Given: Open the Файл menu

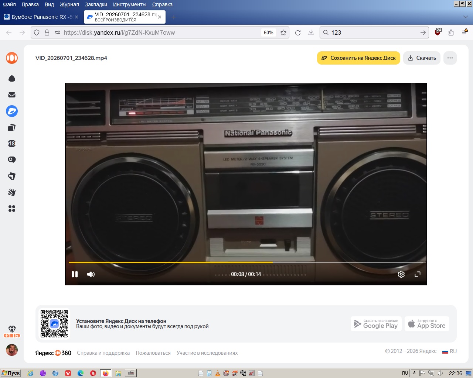Looking at the screenshot, I should point(9,4).
